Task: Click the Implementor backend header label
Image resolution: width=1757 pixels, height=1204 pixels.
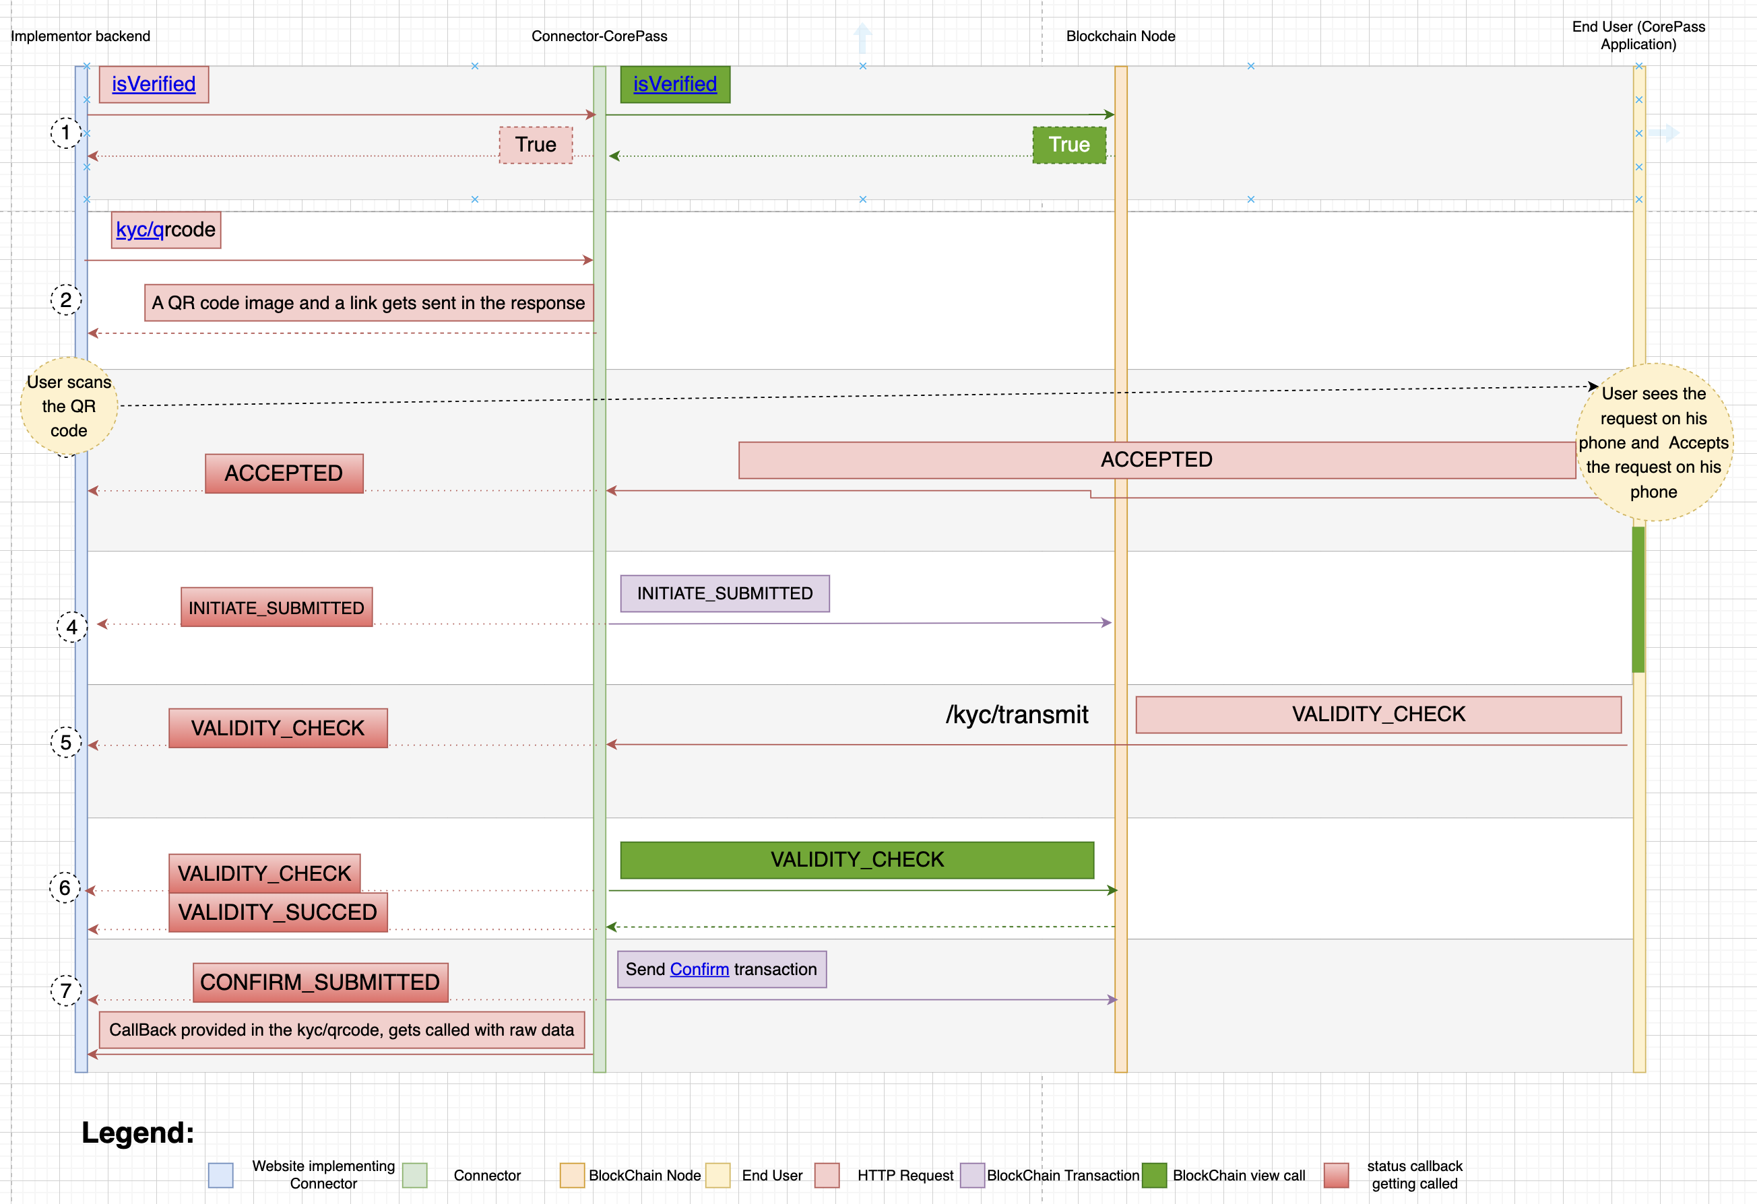Action: pos(80,36)
